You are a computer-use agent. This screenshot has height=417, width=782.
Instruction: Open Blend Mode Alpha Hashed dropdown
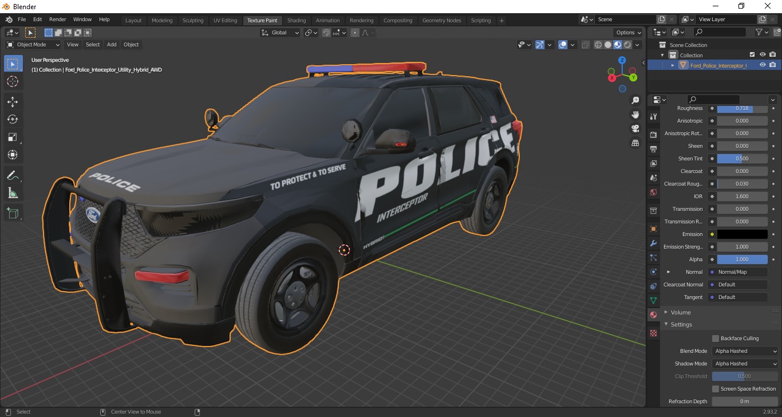coord(745,351)
